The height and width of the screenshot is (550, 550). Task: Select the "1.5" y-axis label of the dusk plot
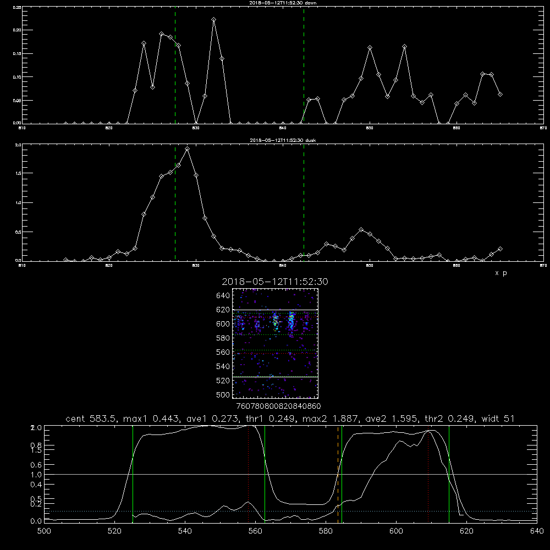[18, 173]
